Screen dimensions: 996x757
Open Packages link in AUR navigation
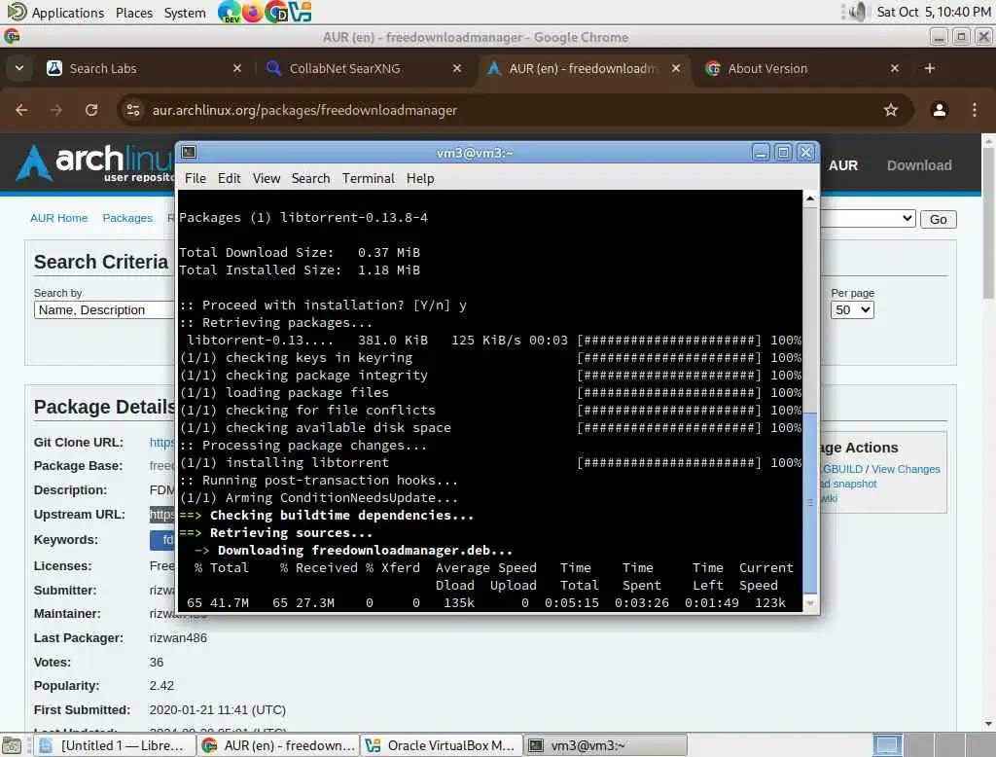pyautogui.click(x=127, y=218)
